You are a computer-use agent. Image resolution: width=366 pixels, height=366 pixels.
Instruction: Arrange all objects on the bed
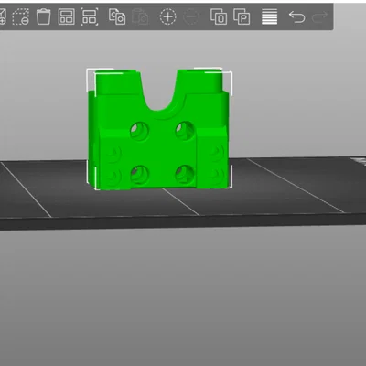[x=66, y=16]
